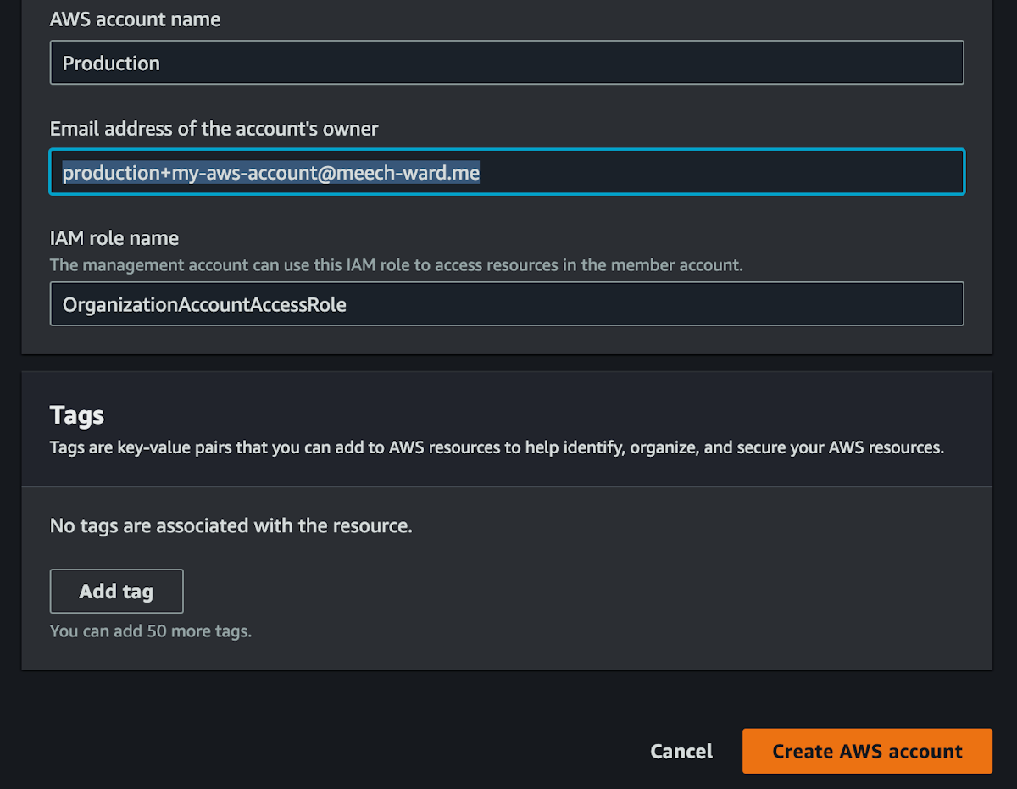This screenshot has width=1017, height=789.
Task: Click "No tags are associated with the resource." text
Action: [x=231, y=525]
